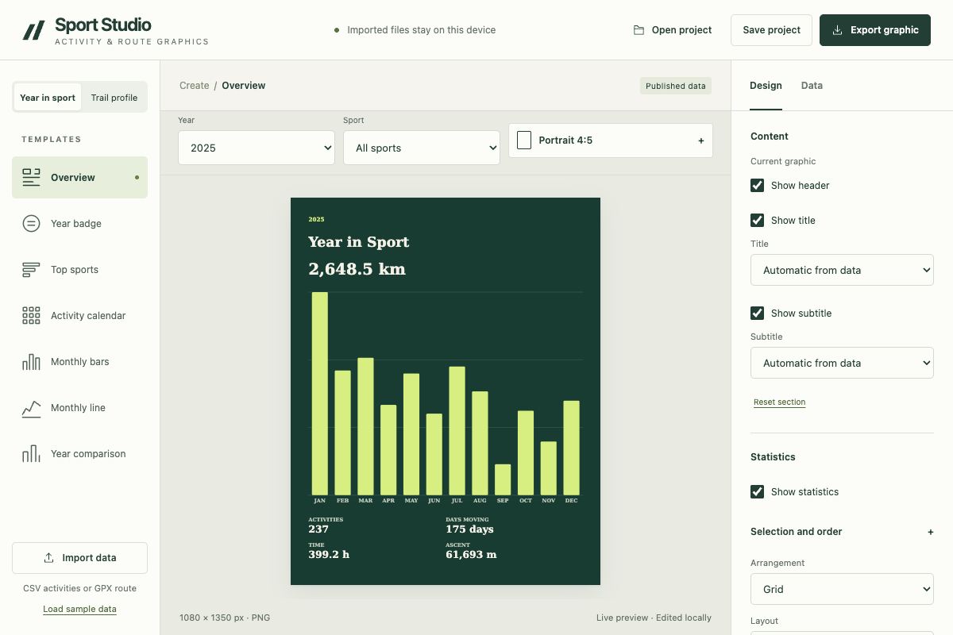Click the Load sample data link
Viewport: 953px width, 635px height.
[x=79, y=610]
